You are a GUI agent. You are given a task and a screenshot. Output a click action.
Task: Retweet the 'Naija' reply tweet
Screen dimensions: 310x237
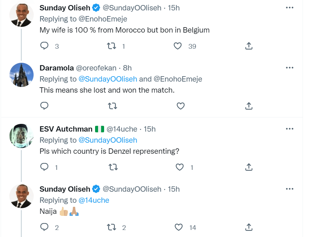click(x=112, y=227)
